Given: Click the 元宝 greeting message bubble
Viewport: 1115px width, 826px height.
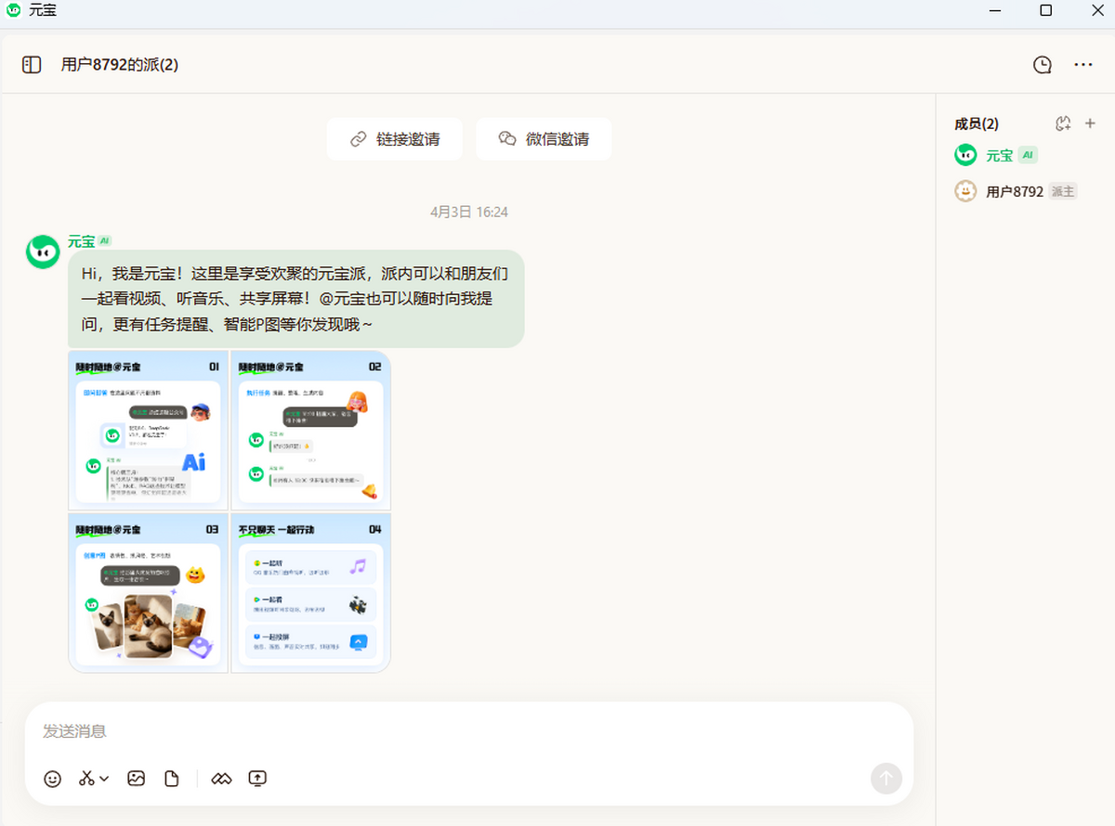Looking at the screenshot, I should (296, 299).
